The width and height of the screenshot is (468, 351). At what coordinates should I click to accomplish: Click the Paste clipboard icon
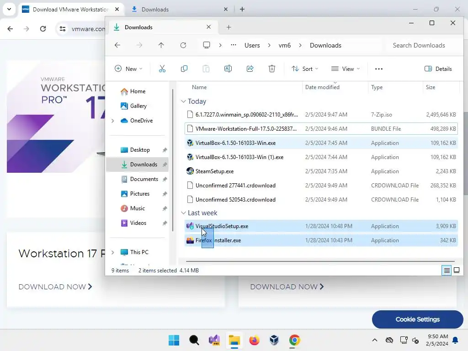click(x=206, y=69)
